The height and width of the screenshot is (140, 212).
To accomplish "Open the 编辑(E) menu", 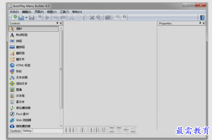I will click(27, 12).
